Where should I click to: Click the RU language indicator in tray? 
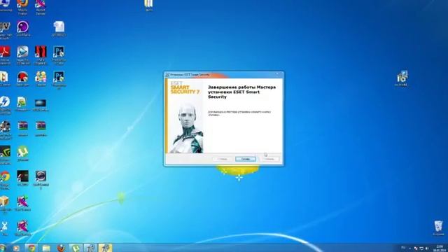403,248
